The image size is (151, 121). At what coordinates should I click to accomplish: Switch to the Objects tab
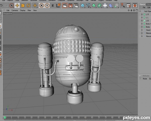pos(142,4)
